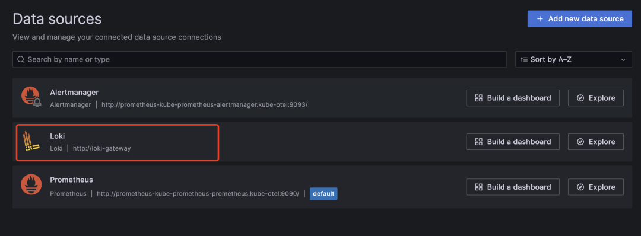
Task: Focus the Search by name or type field
Action: coord(259,60)
